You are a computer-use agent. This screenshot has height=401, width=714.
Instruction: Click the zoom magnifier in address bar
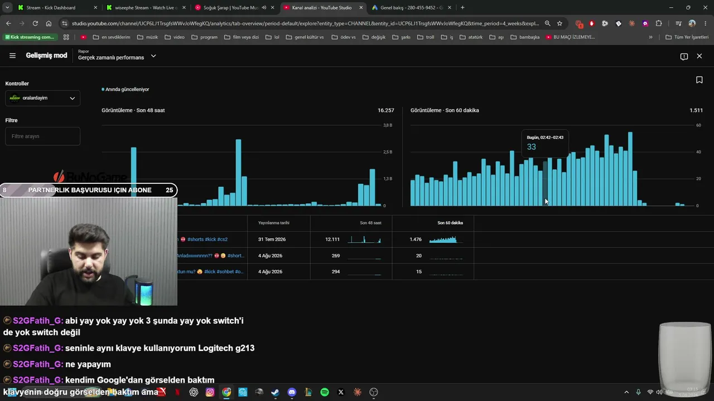[547, 23]
